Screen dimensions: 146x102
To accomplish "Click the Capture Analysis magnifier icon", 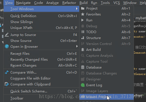I will tap(83, 56).
